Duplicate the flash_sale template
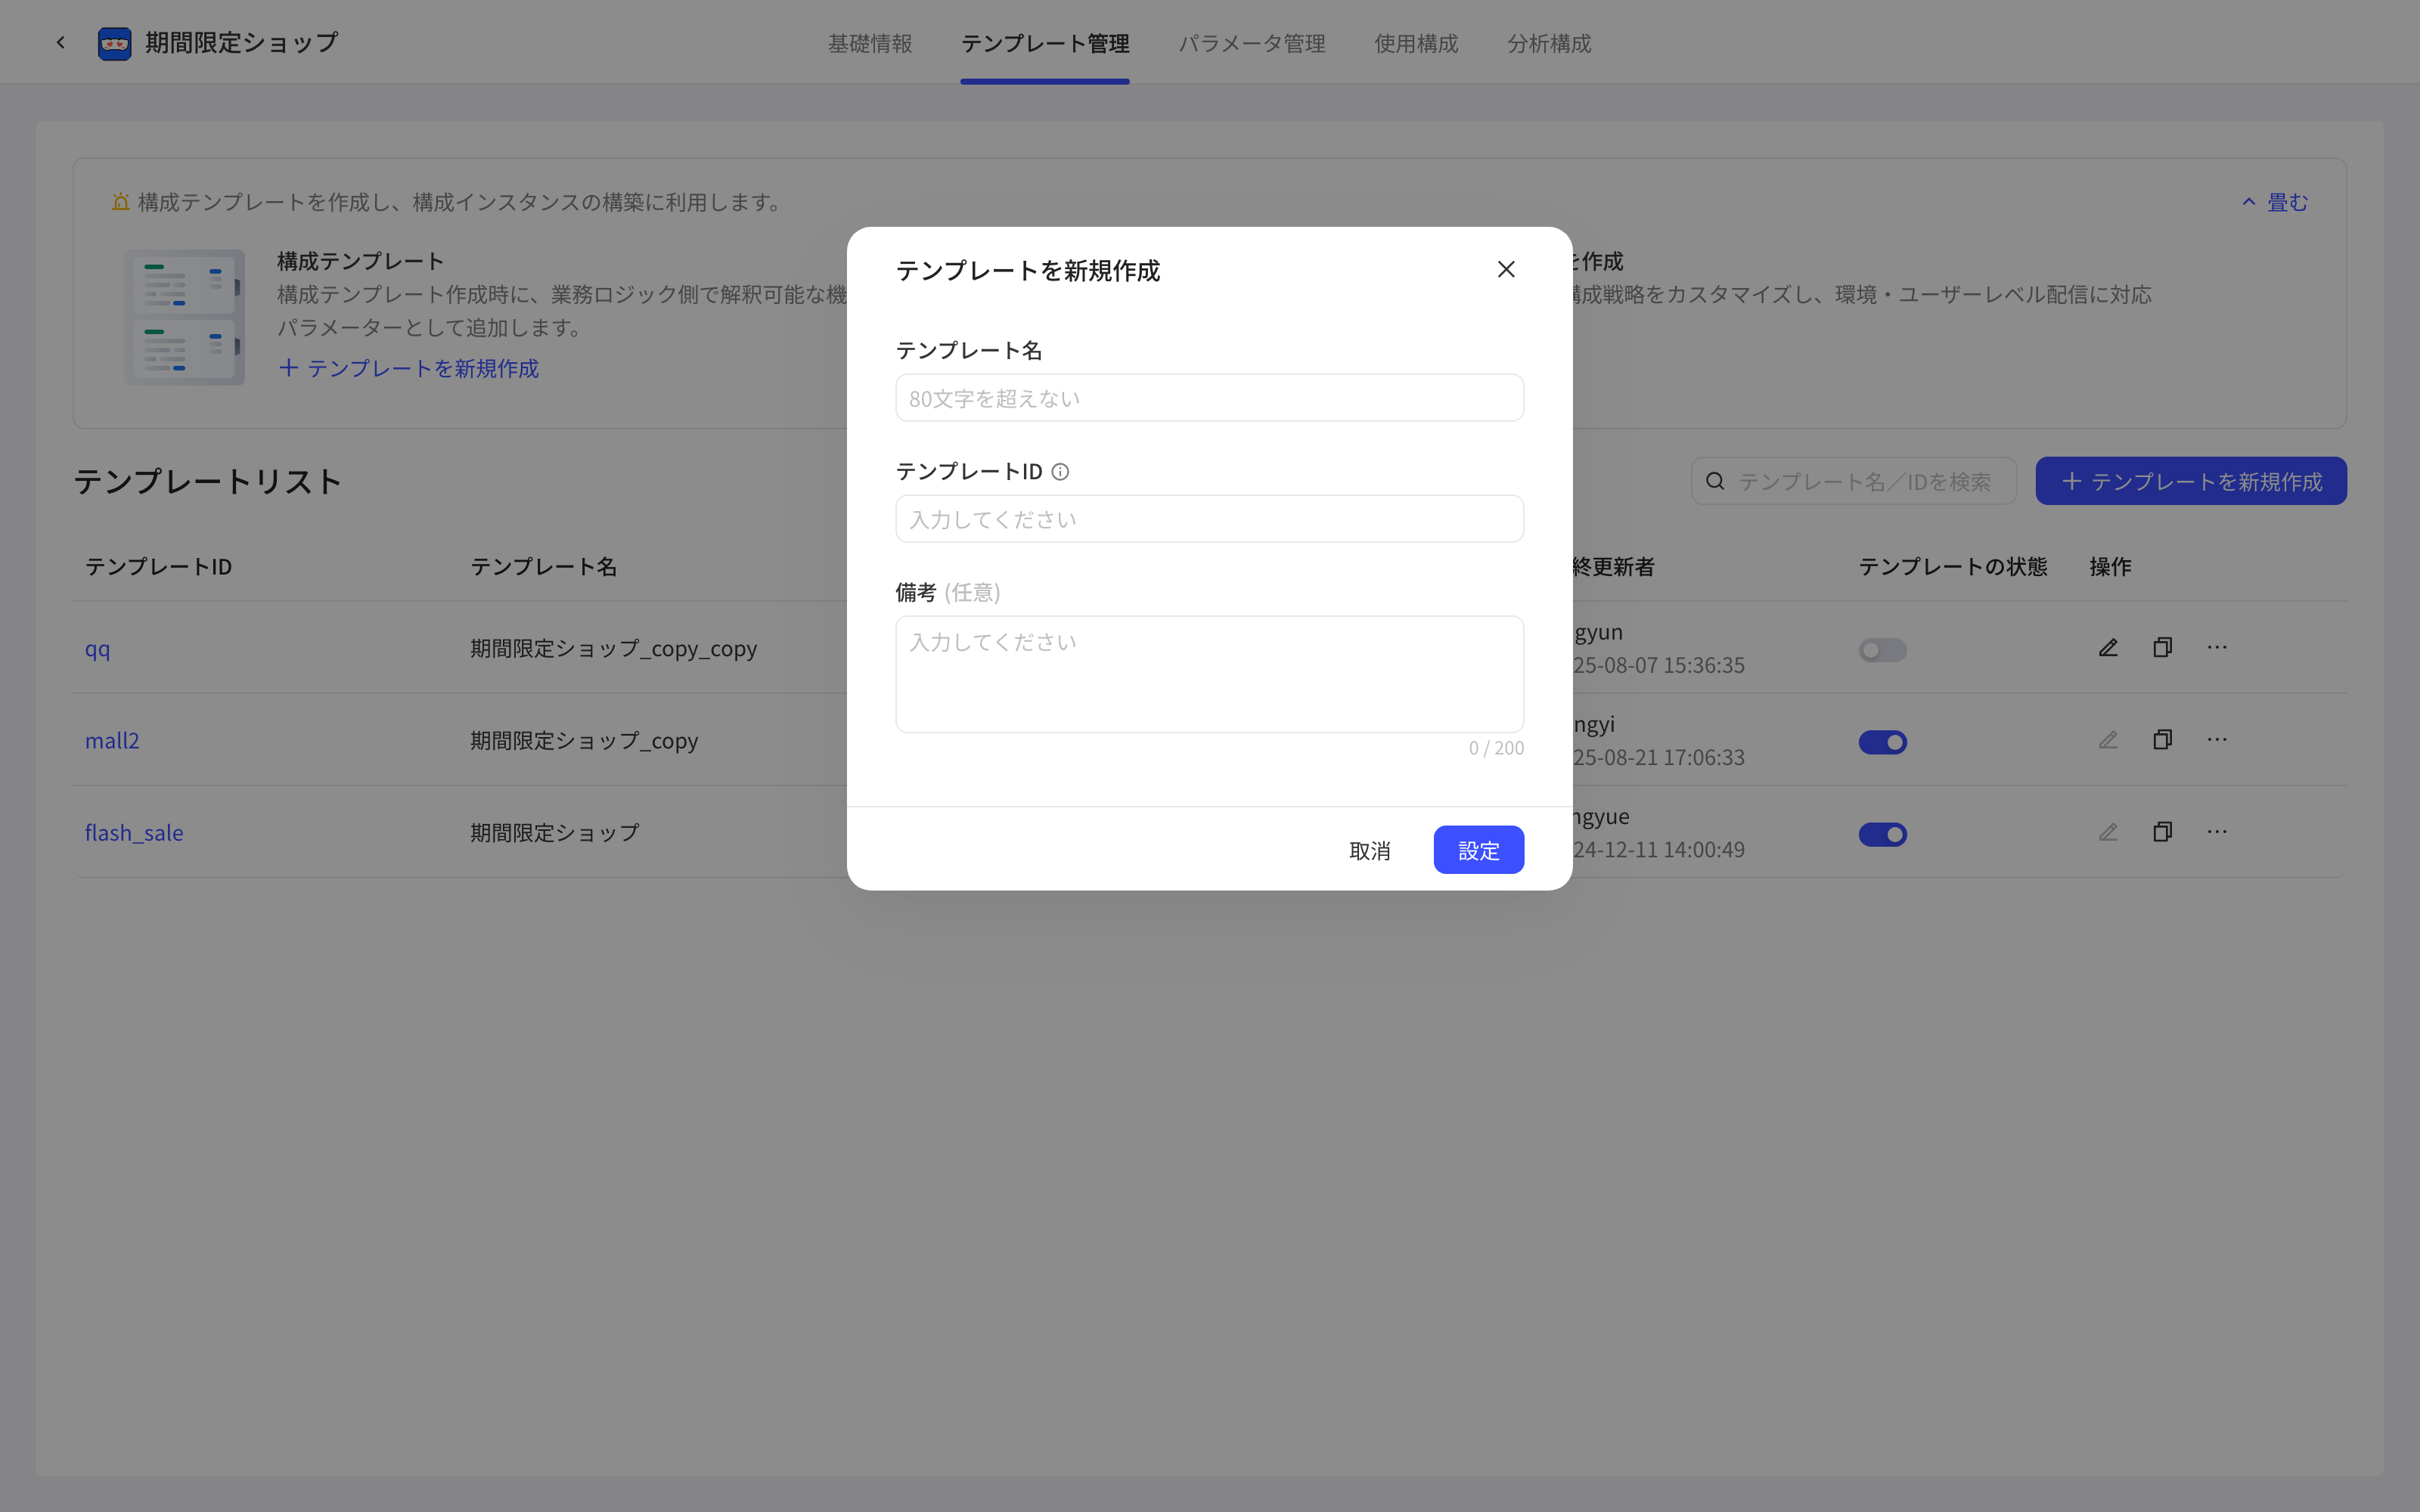Screen dimensions: 2420x1512 tap(2162, 832)
